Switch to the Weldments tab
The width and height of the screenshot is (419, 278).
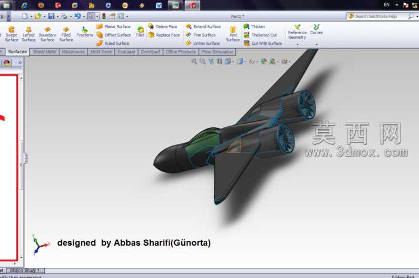click(73, 52)
